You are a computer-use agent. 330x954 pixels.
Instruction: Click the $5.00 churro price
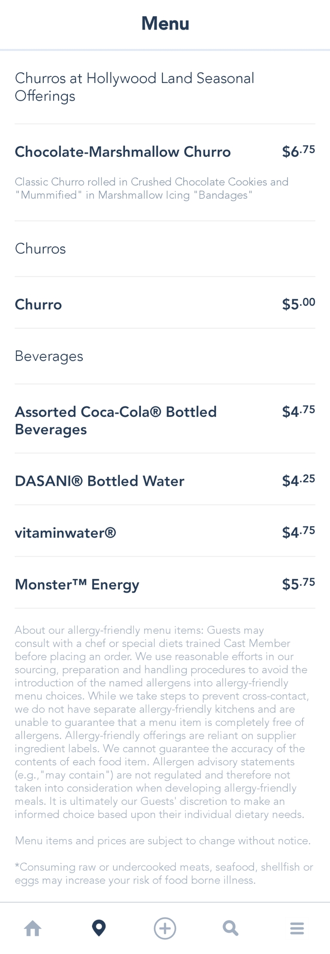tap(298, 304)
